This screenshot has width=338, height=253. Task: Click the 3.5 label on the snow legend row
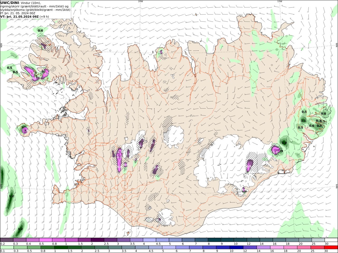pyautogui.click(x=132, y=244)
